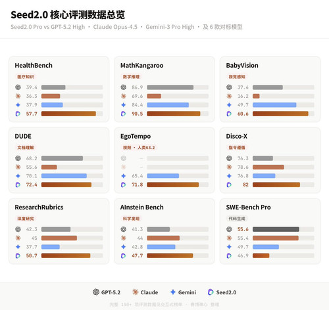This screenshot has width=329, height=310.
Task: Click the Claude icon in the Disco-X card
Action: coord(229,167)
